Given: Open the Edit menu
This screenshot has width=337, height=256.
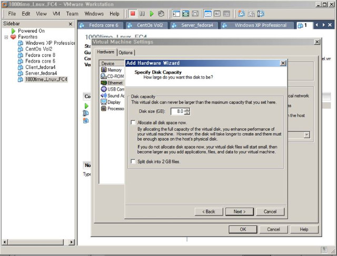Looking at the screenshot, I should coord(26,14).
